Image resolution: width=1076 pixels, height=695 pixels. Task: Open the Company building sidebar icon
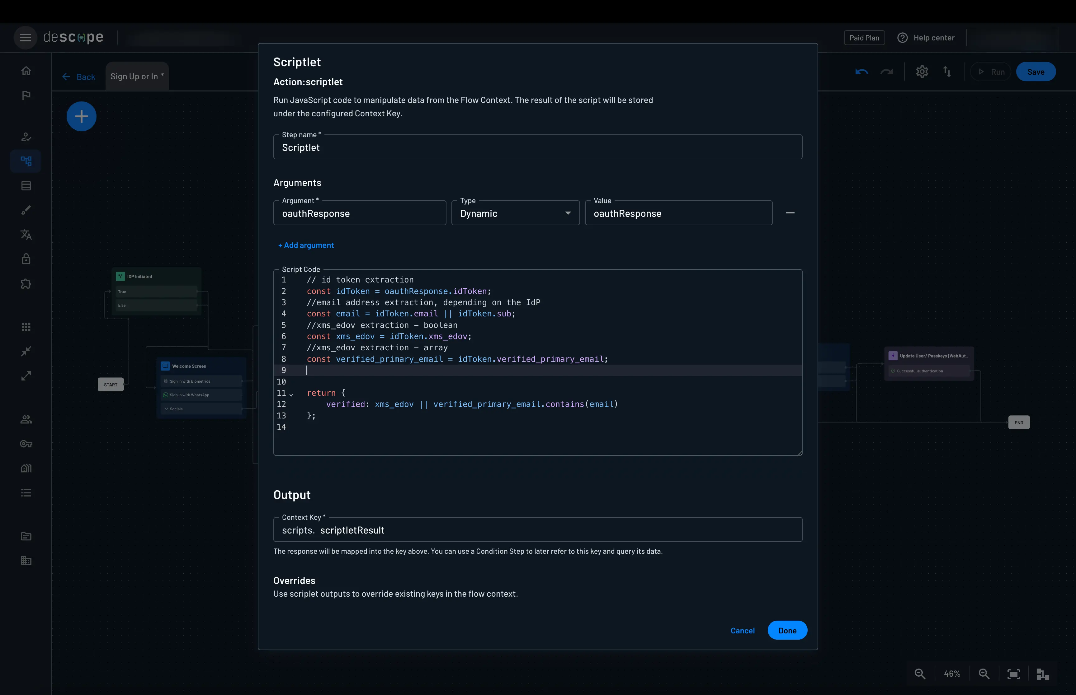pyautogui.click(x=26, y=561)
